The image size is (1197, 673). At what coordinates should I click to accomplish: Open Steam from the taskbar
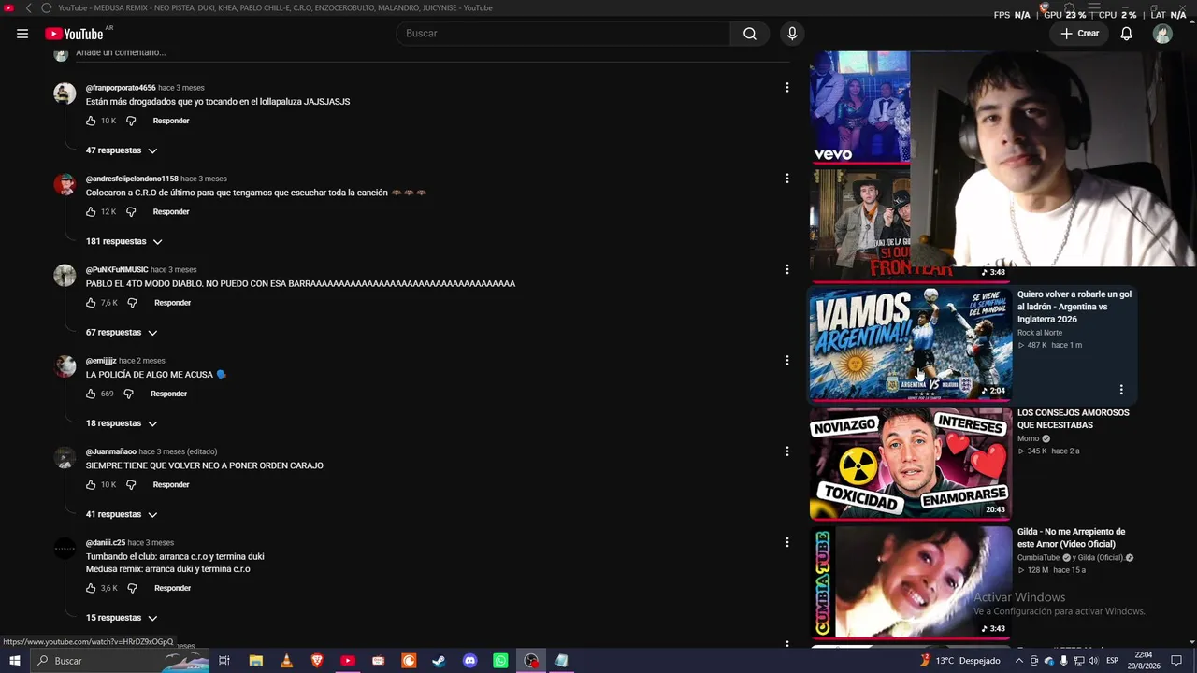[439, 661]
